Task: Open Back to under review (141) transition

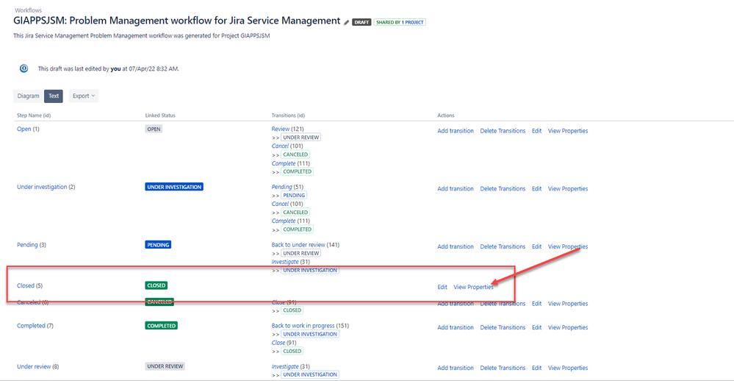Action: click(x=298, y=245)
